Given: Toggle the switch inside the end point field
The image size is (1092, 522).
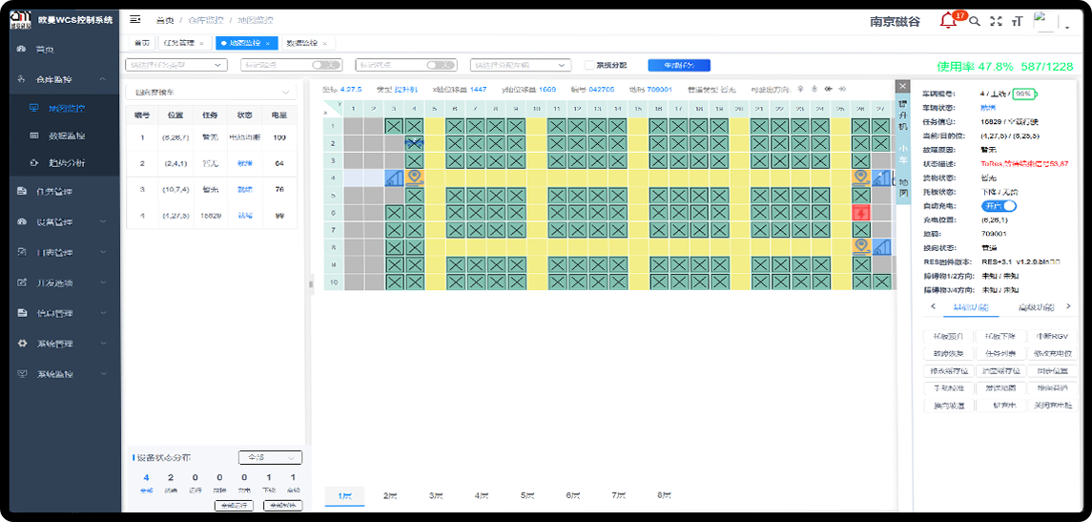Looking at the screenshot, I should [441, 65].
